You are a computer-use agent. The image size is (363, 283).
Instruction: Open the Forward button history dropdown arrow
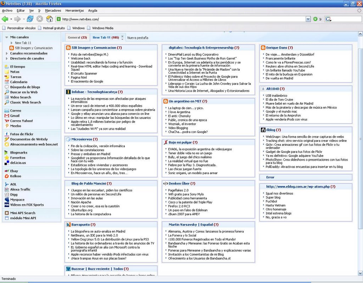pos(24,19)
